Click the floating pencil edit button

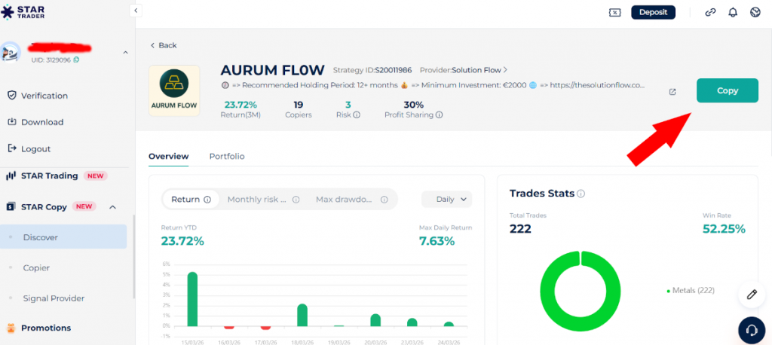752,295
